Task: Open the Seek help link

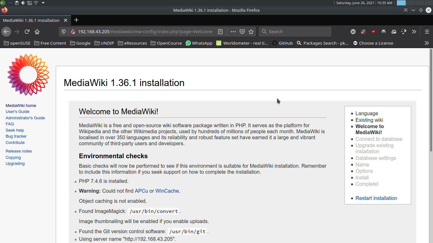Action: [x=15, y=130]
